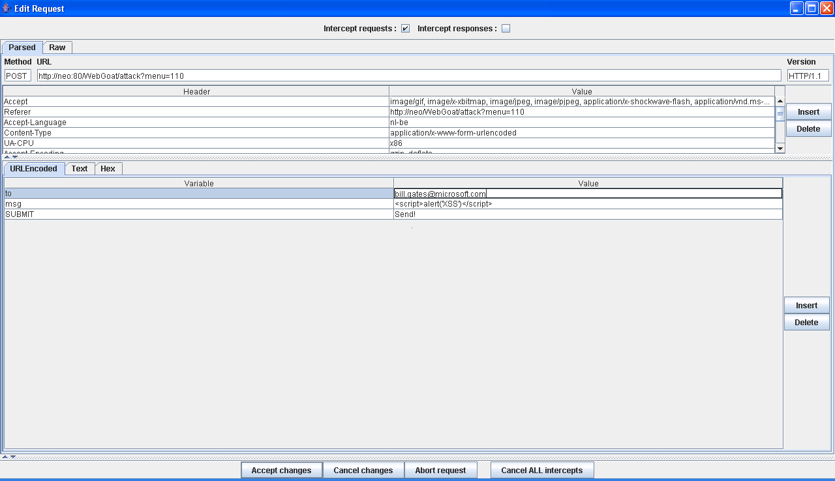Screen dimensions: 835x481
Task: Click the Java icon in the title bar
Action: point(7,8)
